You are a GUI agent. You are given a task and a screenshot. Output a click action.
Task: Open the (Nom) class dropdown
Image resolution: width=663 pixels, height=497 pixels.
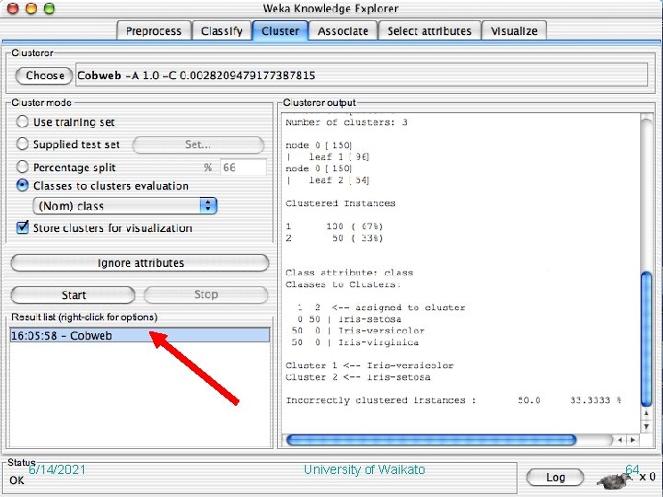[124, 206]
